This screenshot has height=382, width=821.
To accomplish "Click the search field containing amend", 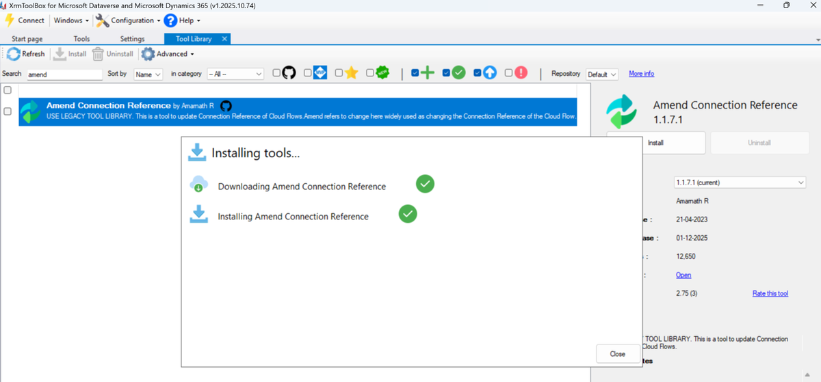I will (x=64, y=74).
